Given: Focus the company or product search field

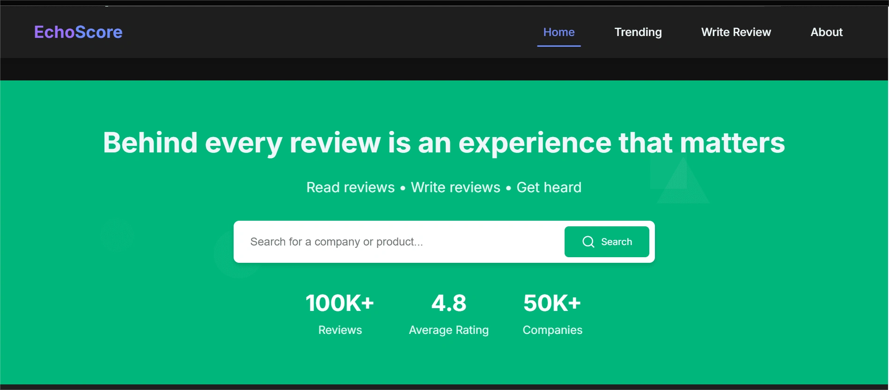Looking at the screenshot, I should [x=400, y=242].
